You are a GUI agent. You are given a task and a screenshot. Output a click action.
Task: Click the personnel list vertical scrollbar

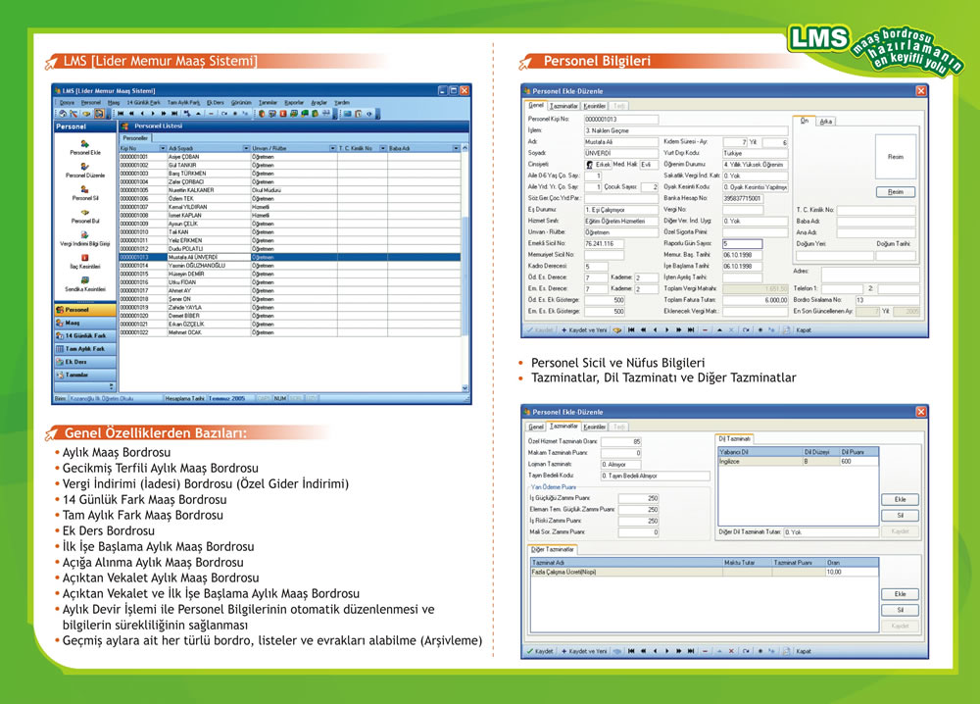(x=465, y=269)
